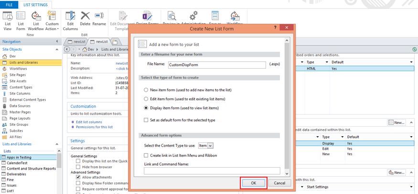This screenshot has width=418, height=194.
Task: Check Set as default form option
Action: (146, 120)
